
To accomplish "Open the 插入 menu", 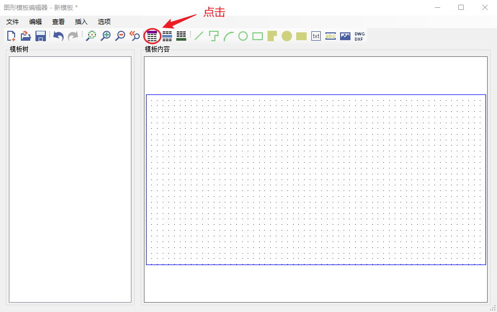I will 81,21.
